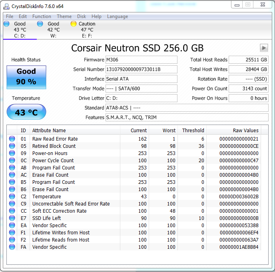The image size is (275, 272).
Task: Click status orb beside Retired Block Count
Action: [x=12, y=146]
